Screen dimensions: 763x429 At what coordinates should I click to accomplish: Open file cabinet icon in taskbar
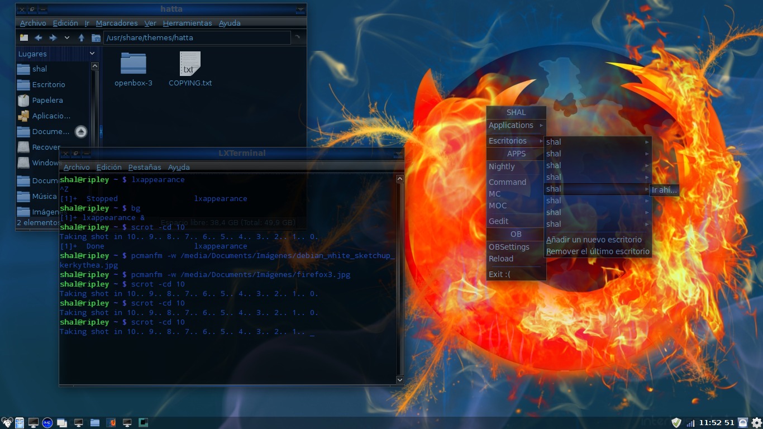tap(20, 423)
